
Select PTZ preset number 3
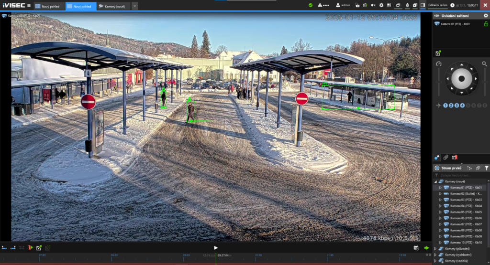[457, 105]
